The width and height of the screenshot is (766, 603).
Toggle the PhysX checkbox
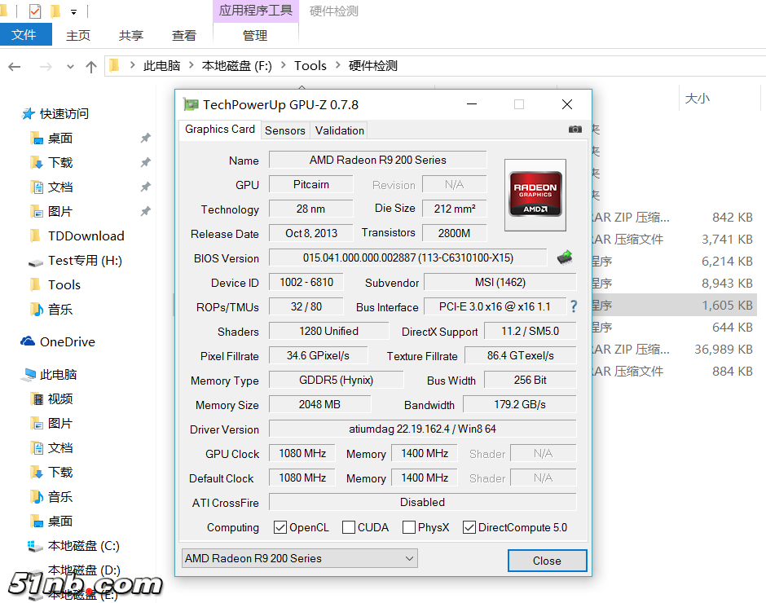[409, 527]
